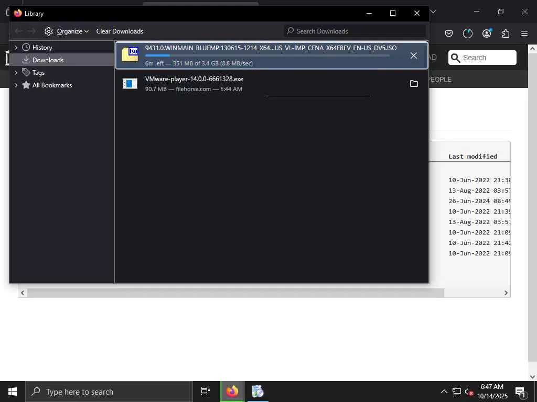The height and width of the screenshot is (402, 537).
Task: Click the ISO download progress bar
Action: click(267, 55)
